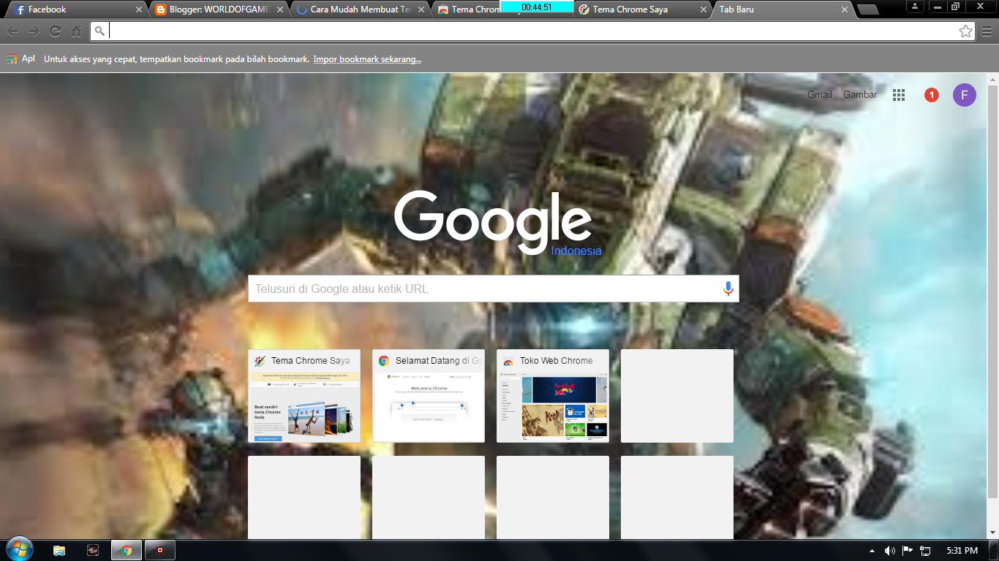Reload the current page
Viewport: 999px width, 561px height.
pos(55,31)
